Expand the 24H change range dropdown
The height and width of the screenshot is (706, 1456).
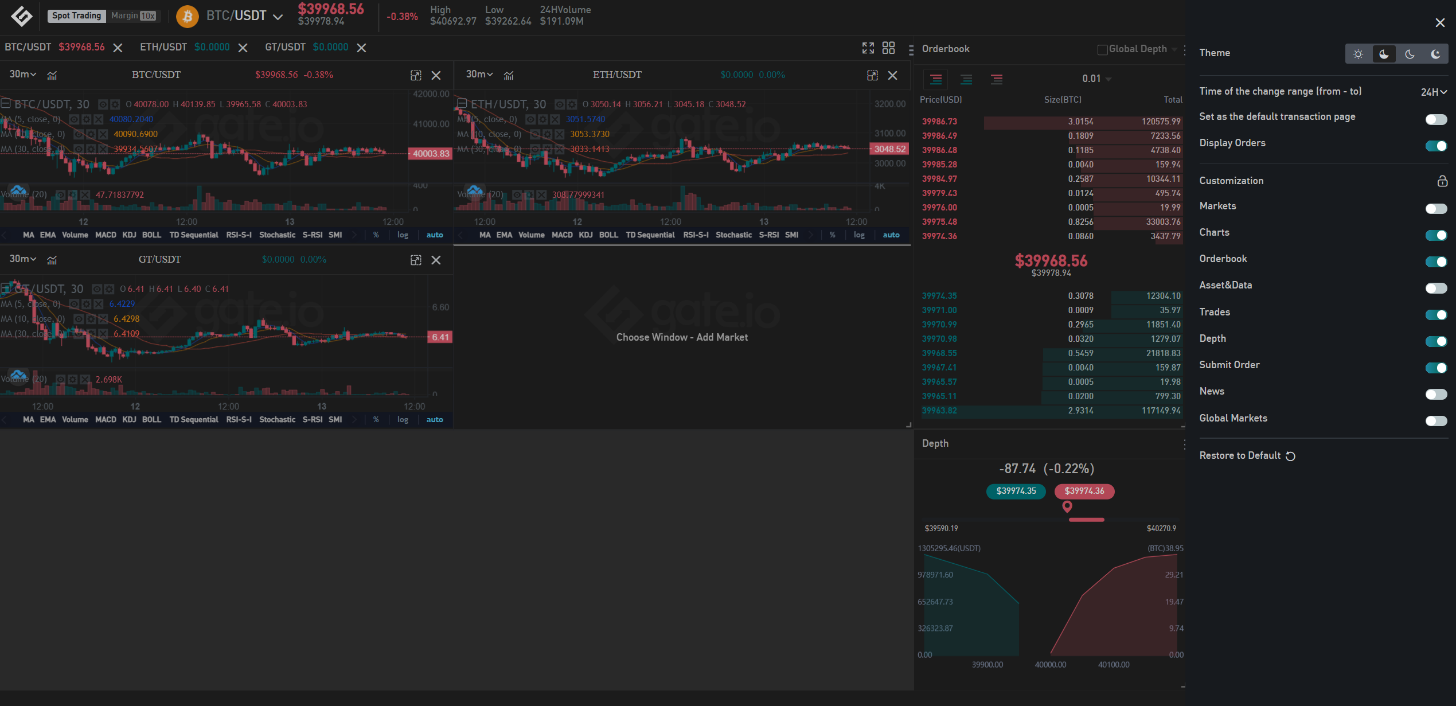tap(1434, 92)
